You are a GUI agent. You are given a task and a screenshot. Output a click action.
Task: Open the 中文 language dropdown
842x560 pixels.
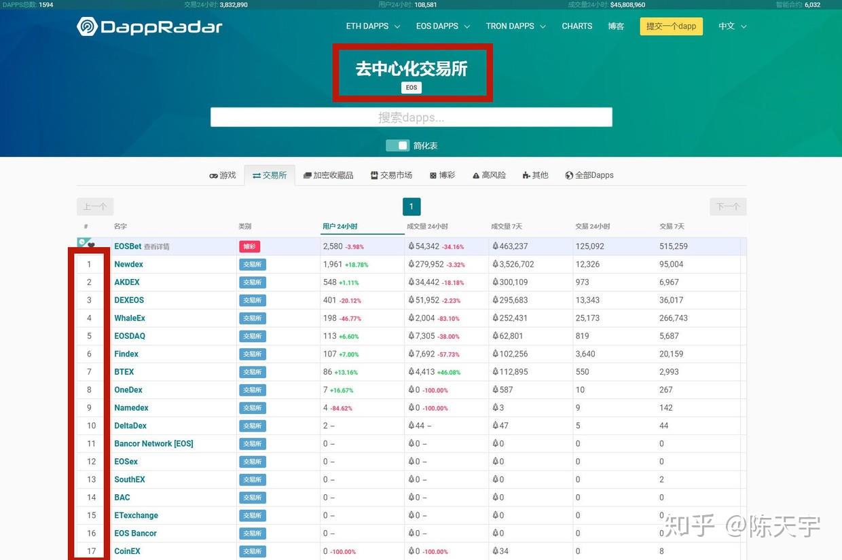[x=733, y=26]
